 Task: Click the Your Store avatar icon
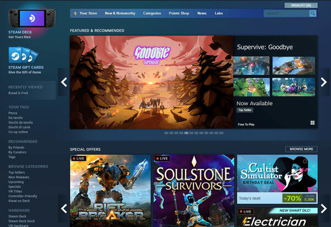[x=75, y=13]
